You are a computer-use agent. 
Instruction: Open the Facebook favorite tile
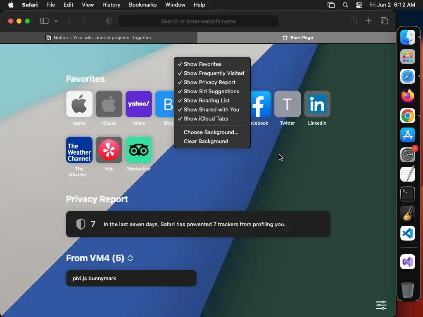[x=261, y=104]
